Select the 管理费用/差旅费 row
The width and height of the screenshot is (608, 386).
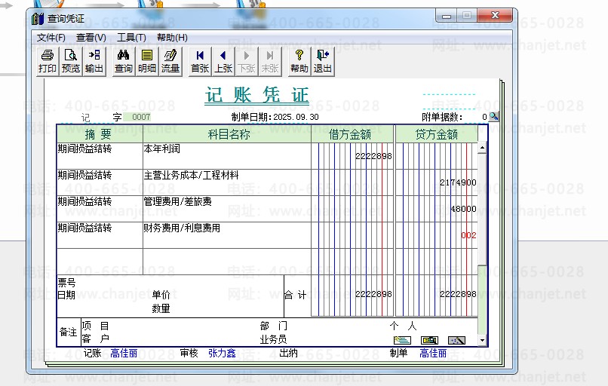[x=227, y=209]
